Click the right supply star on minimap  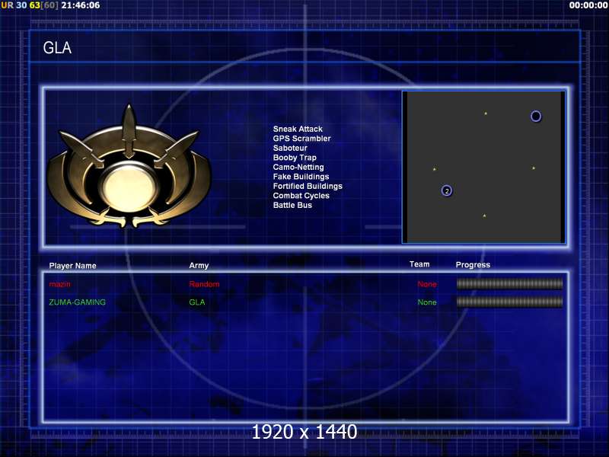(534, 168)
